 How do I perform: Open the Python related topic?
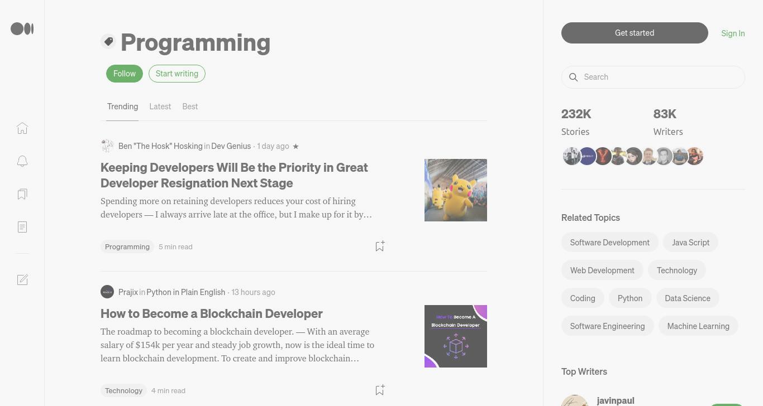630,298
